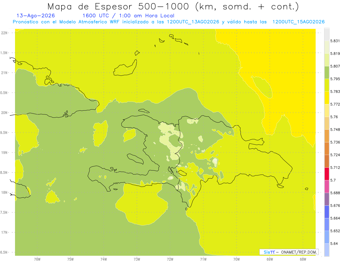Screen dimensions: 340x263
Task: Click the 75W longitude label
Action: click(71, 259)
